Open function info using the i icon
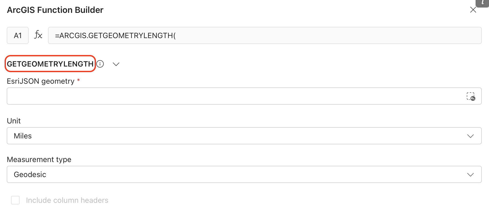Screen dimensions: 489x213 pos(100,64)
